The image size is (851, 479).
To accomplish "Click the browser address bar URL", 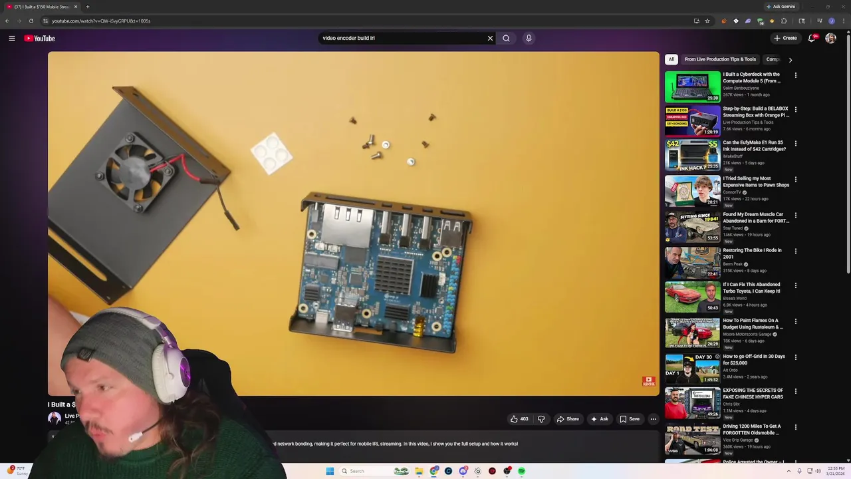I will pyautogui.click(x=101, y=21).
